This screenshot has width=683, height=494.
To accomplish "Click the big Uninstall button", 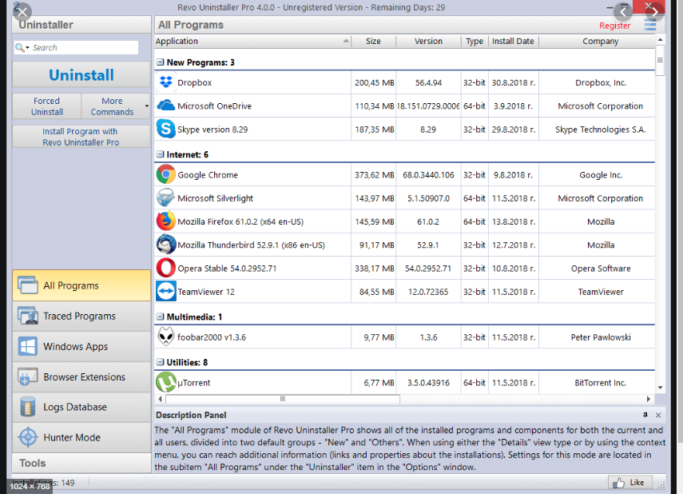I will click(81, 75).
